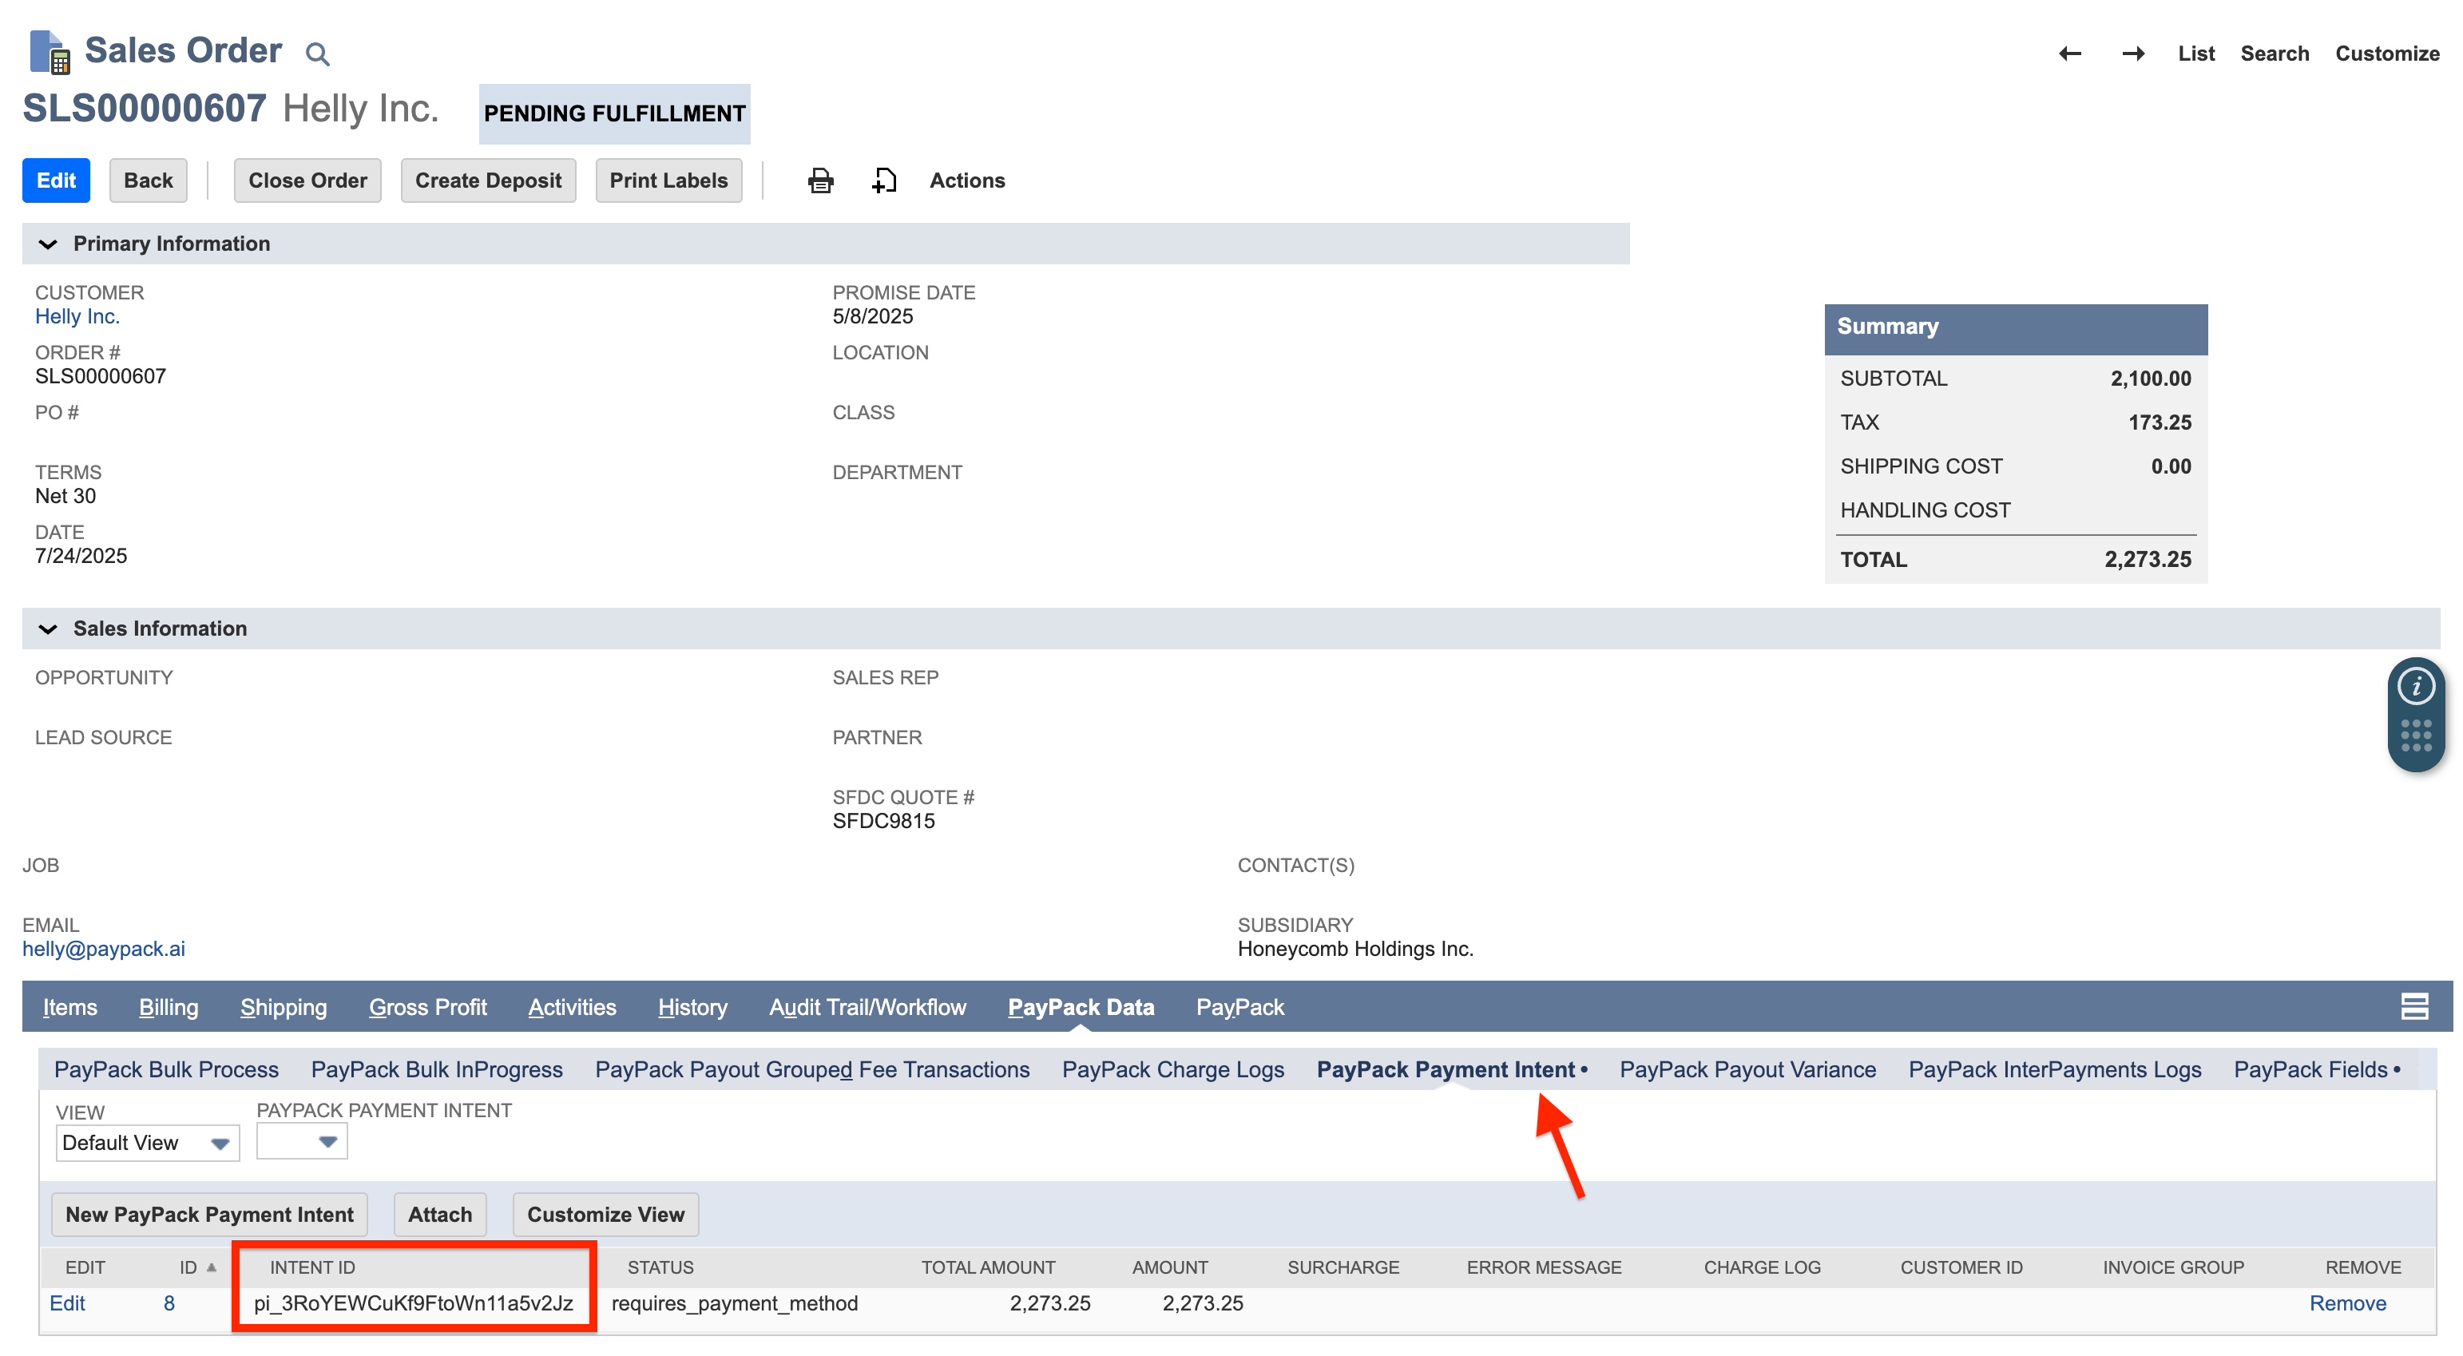Click the save-as-PDF document icon
The width and height of the screenshot is (2463, 1356).
click(883, 180)
